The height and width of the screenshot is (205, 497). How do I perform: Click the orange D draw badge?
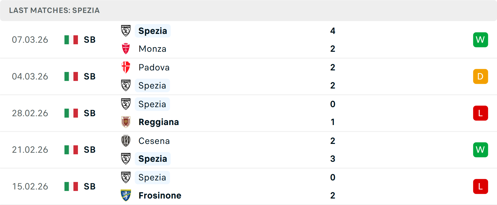click(480, 76)
